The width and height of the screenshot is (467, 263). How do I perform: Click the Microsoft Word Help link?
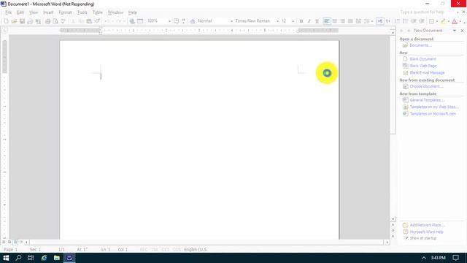pos(426,232)
